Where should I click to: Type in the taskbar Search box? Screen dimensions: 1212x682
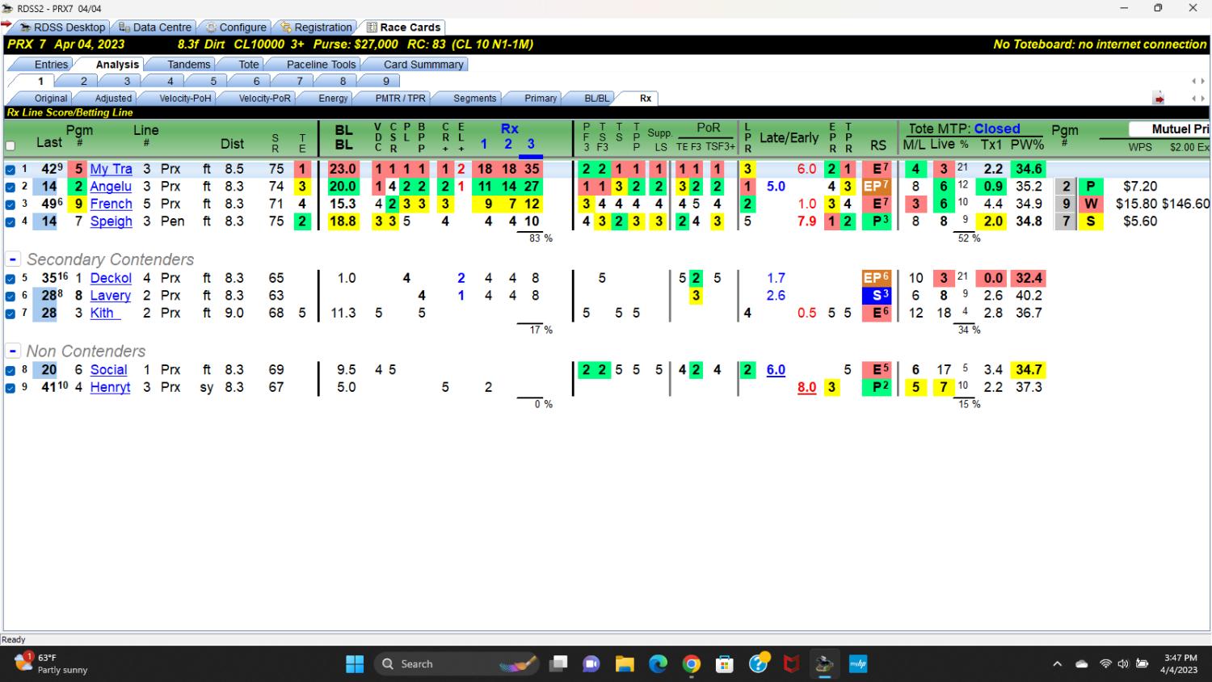click(x=457, y=664)
